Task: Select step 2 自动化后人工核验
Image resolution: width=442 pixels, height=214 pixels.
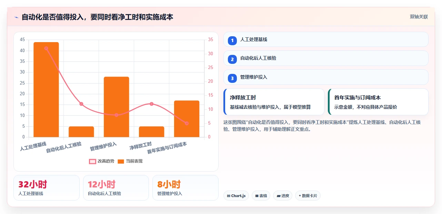Action: (x=326, y=58)
